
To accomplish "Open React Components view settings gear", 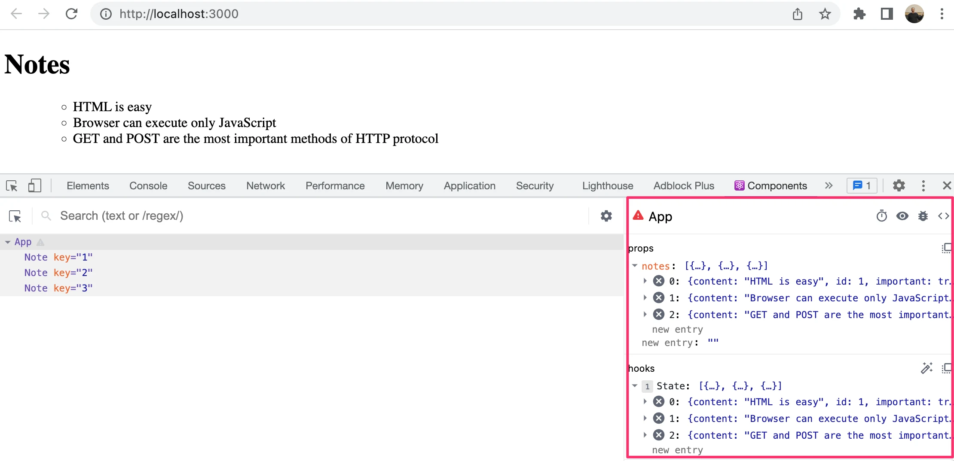I will [x=606, y=216].
